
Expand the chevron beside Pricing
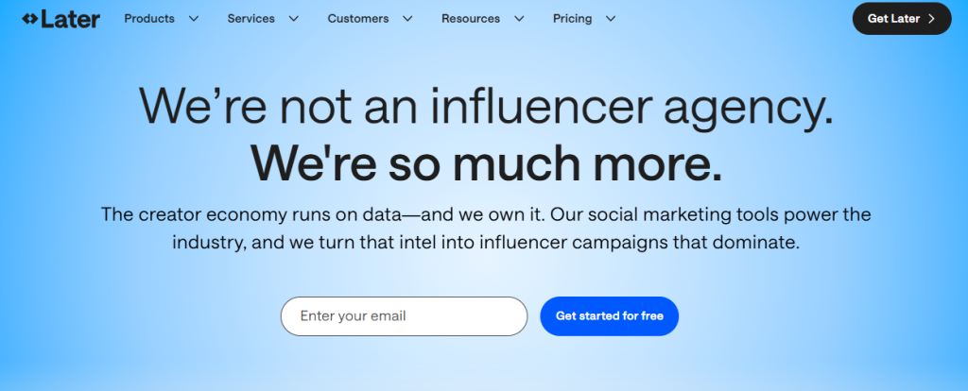(x=611, y=19)
